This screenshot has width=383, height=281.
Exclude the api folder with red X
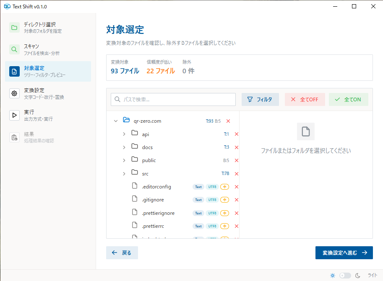(x=237, y=134)
